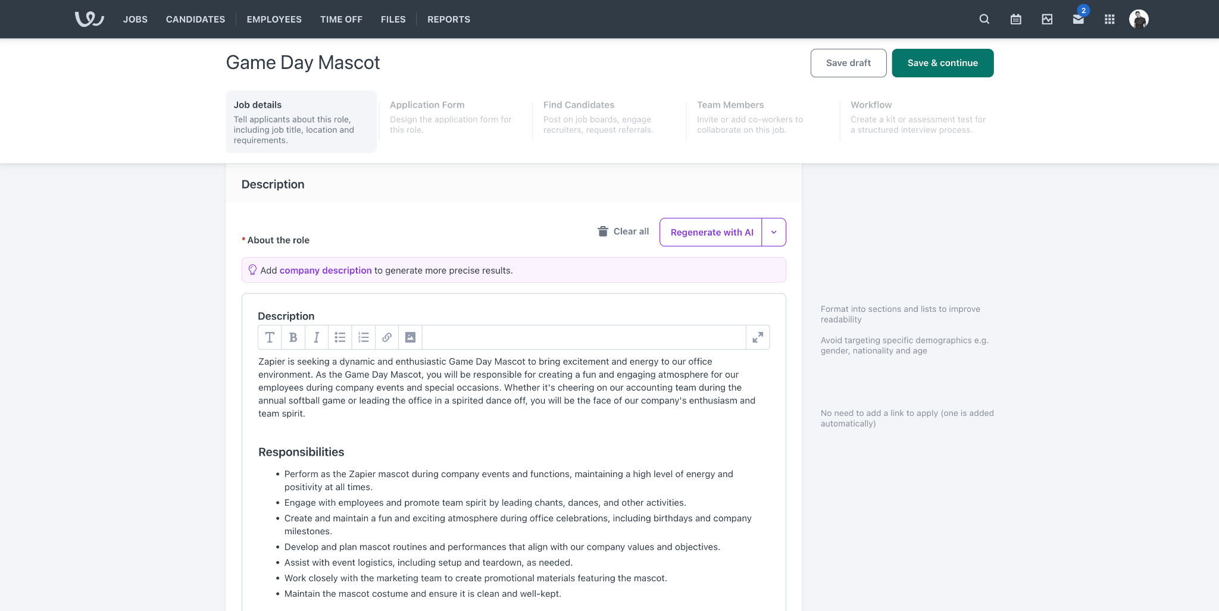The image size is (1219, 611).
Task: Click the lightbulb tip icon
Action: 252,270
